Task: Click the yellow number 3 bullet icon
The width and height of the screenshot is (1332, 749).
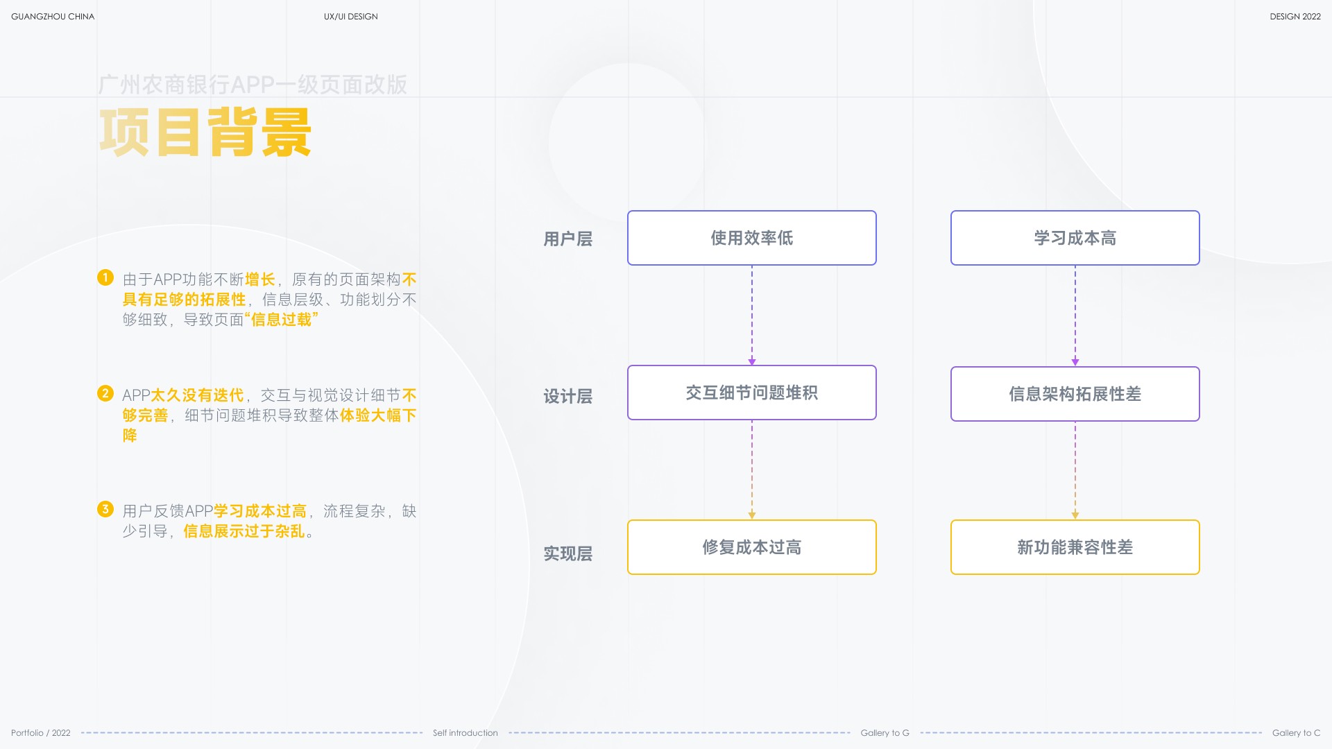Action: (105, 509)
